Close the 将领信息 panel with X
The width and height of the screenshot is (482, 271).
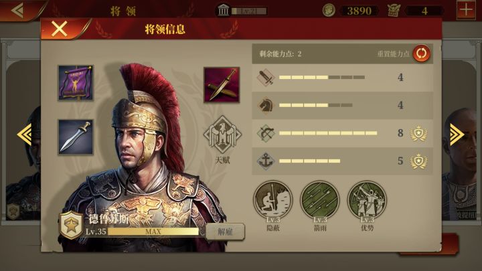pos(60,29)
